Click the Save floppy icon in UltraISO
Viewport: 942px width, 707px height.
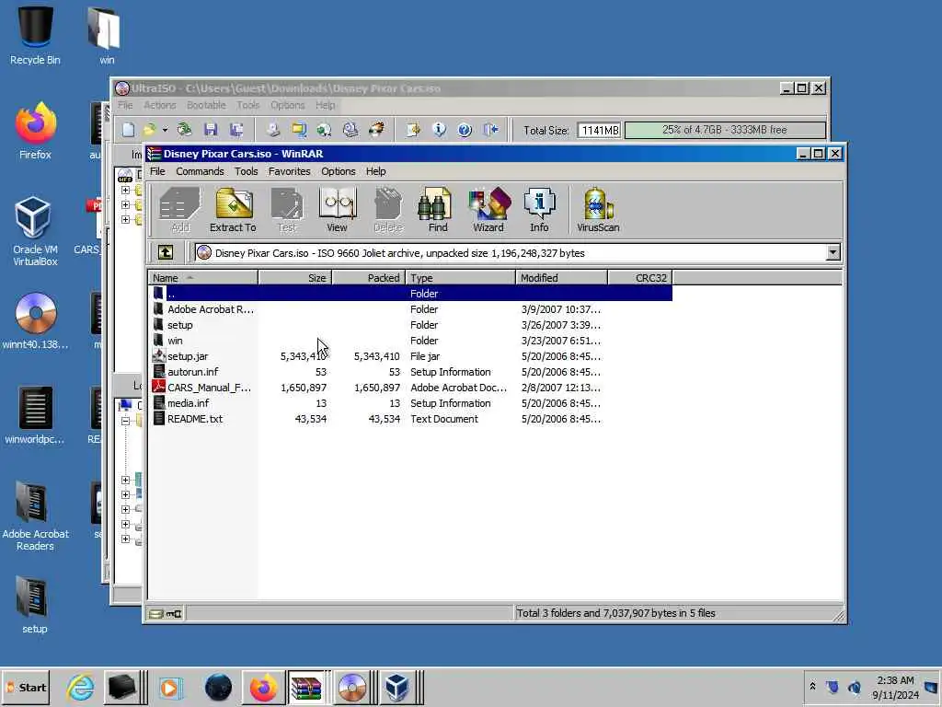(211, 129)
